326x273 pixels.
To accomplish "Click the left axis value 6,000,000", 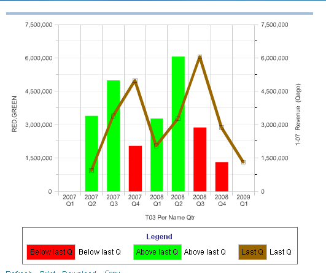I will 39,58.
